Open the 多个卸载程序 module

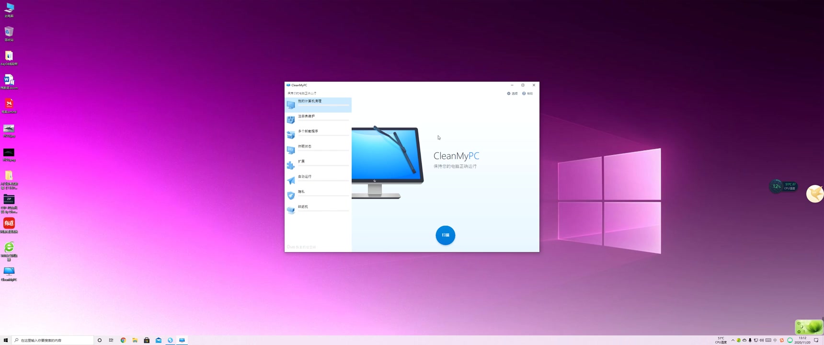[x=318, y=135]
